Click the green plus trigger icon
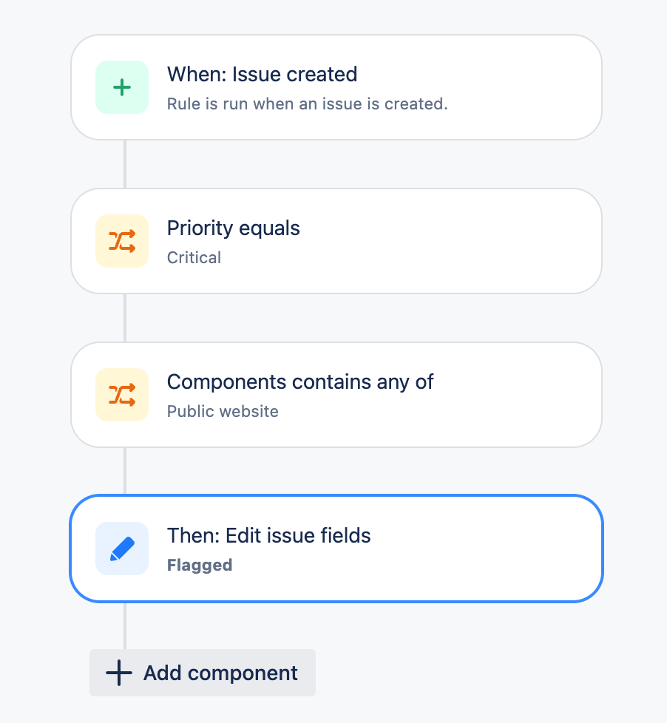Screen dimensions: 667x723 click(122, 87)
